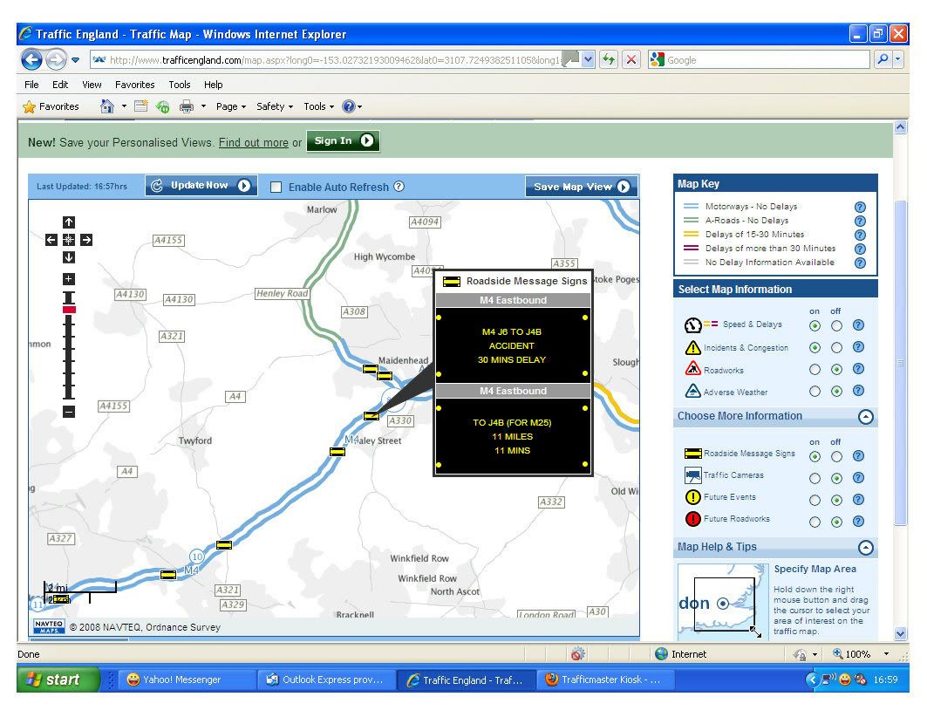Turn Future Roadworks on
The image size is (927, 717).
815,522
